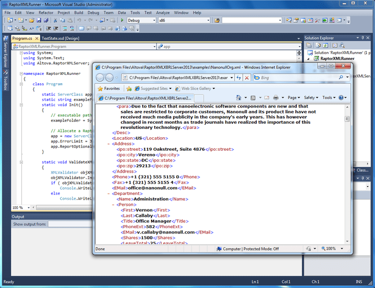Pin the Solution Explorer panel

363,38
